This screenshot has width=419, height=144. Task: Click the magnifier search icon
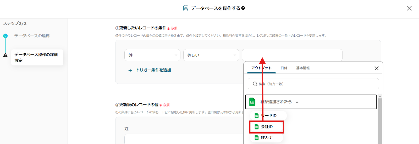pos(255,84)
